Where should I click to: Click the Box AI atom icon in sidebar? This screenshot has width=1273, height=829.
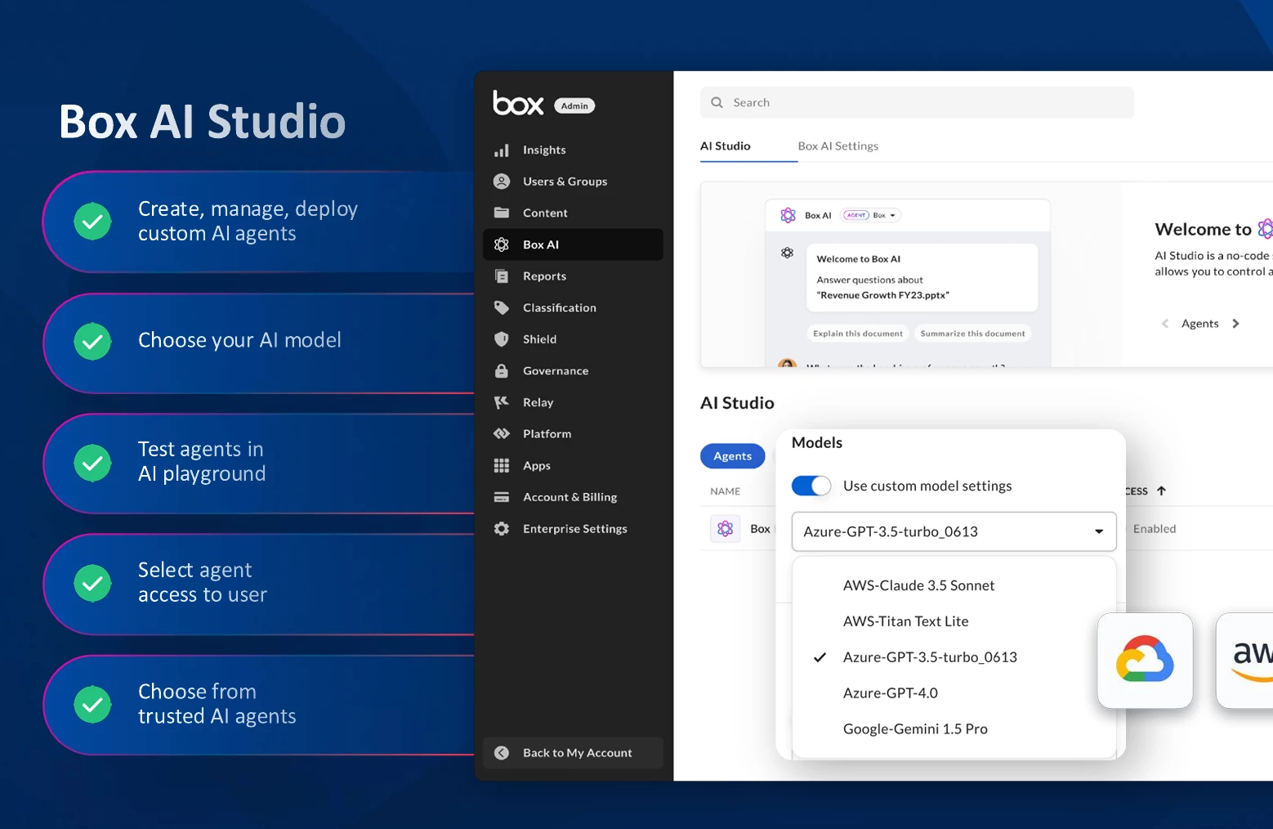[x=502, y=244]
